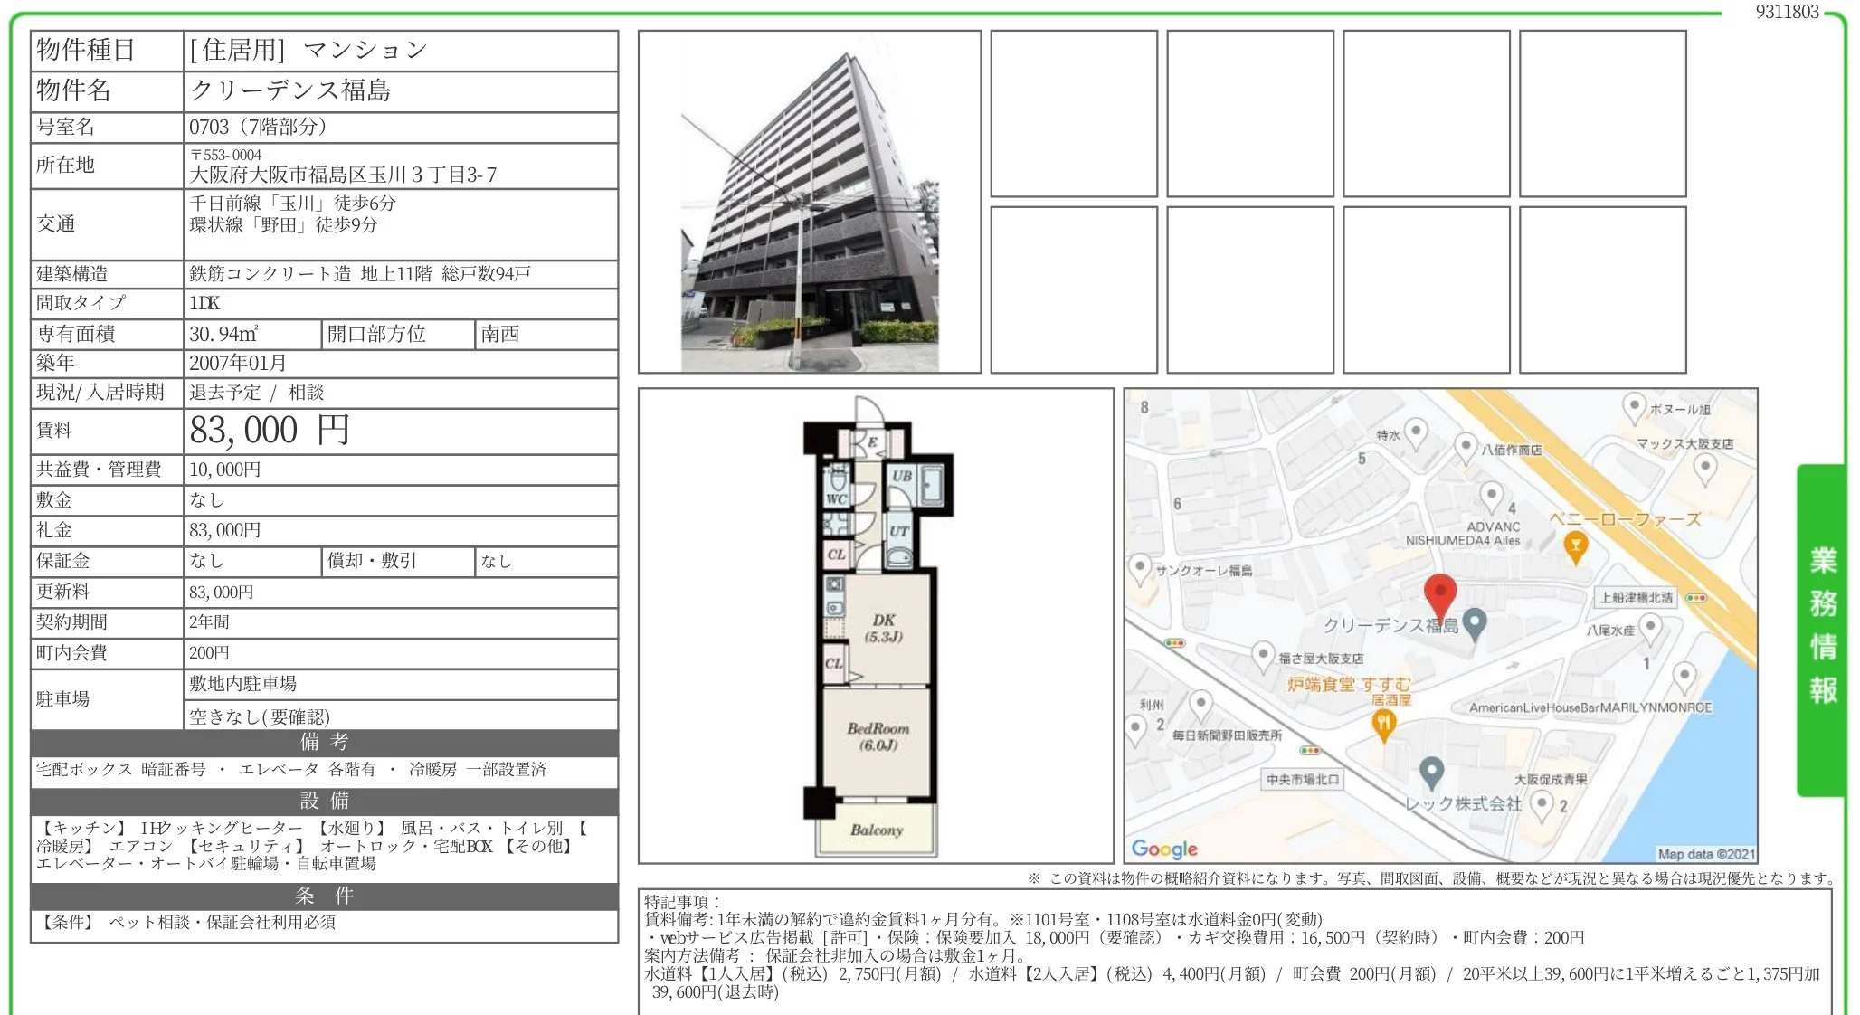Click the 83,000 円 rent amount
This screenshot has width=1860, height=1015.
tap(270, 431)
